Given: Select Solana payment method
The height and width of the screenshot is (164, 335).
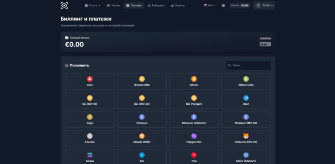Looking at the screenshot, I should (90, 156).
